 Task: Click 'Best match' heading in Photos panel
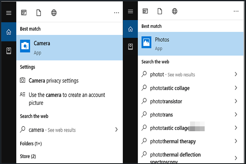pos(152,26)
